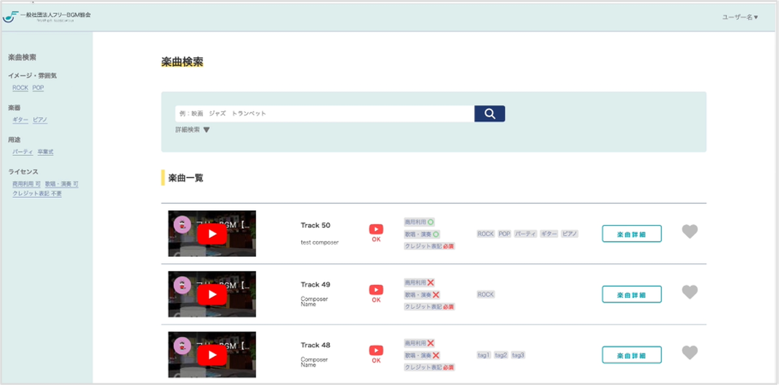Select ROCK link in sidebar
The width and height of the screenshot is (779, 385).
click(20, 88)
